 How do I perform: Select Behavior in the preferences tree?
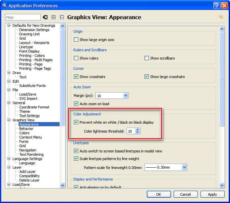pyautogui.click(x=26, y=129)
